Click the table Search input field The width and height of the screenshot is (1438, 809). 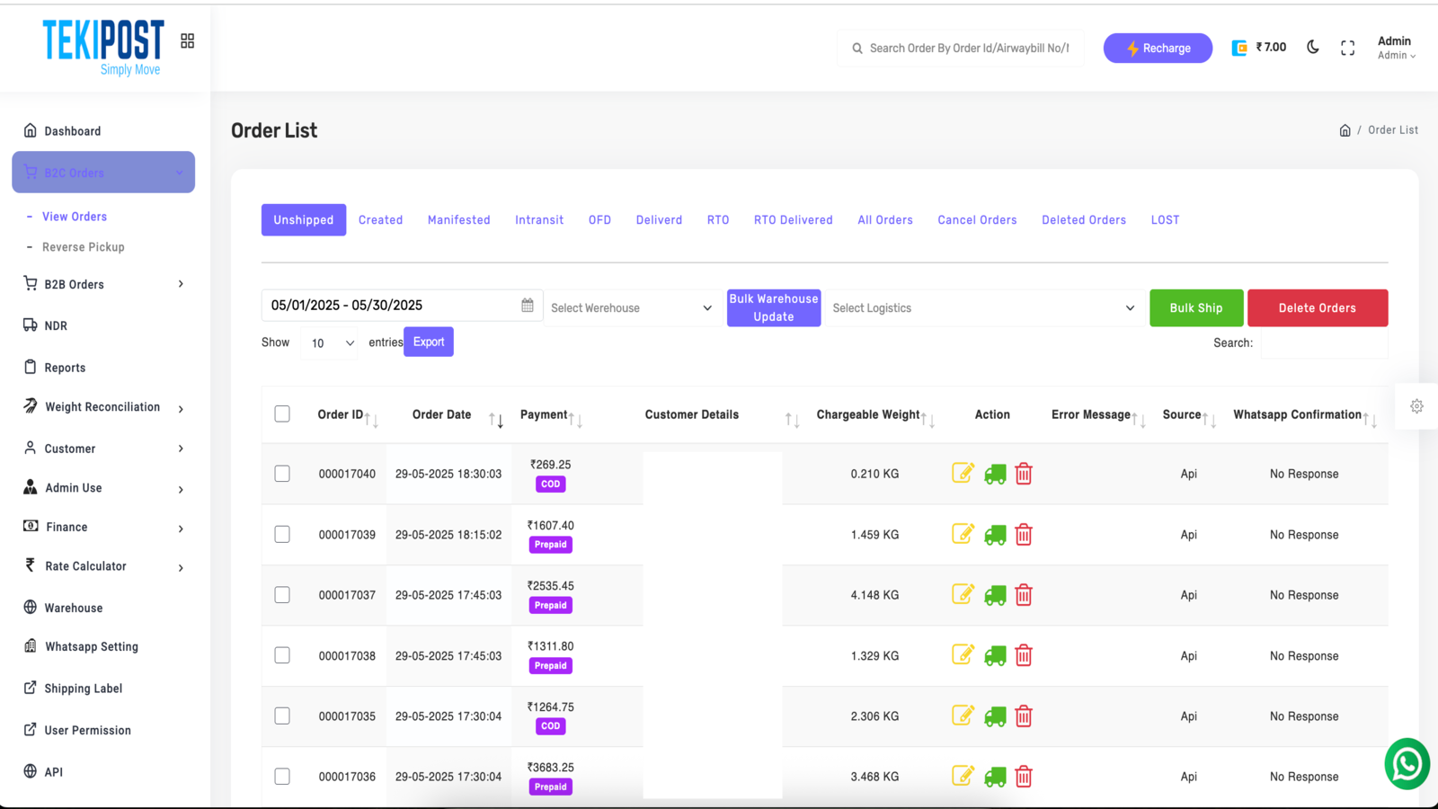pyautogui.click(x=1323, y=343)
